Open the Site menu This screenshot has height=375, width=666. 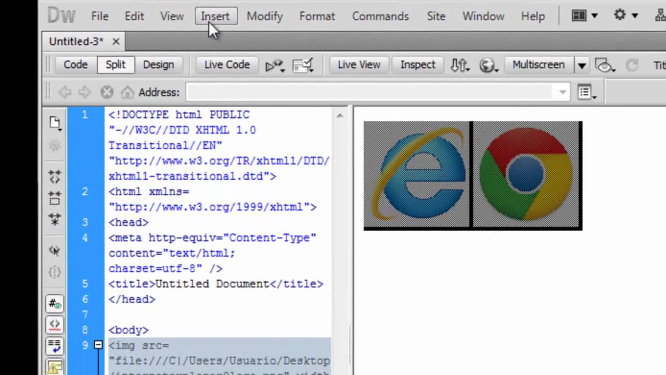pyautogui.click(x=436, y=16)
